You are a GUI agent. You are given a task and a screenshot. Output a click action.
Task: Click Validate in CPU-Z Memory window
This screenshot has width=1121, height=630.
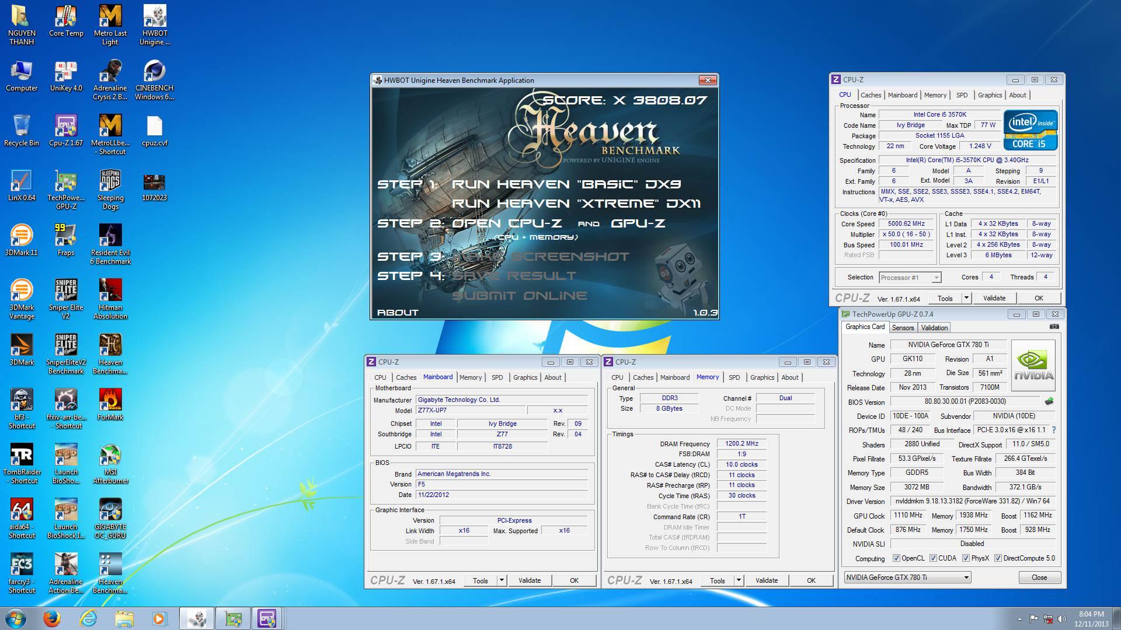coord(766,580)
